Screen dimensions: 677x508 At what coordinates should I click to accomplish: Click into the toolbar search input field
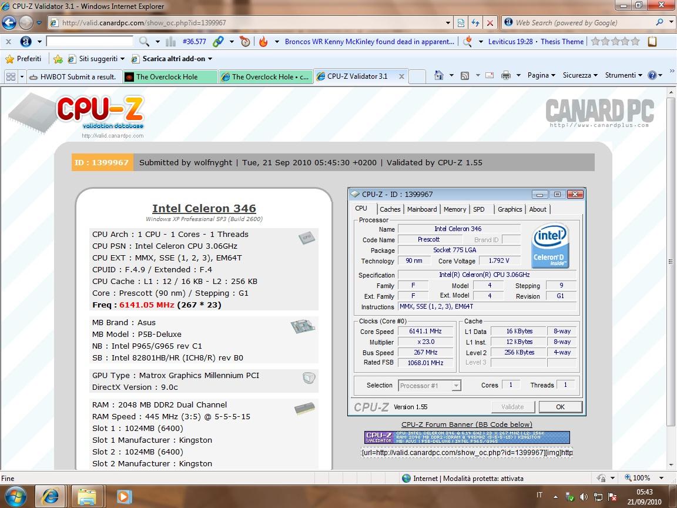point(89,42)
